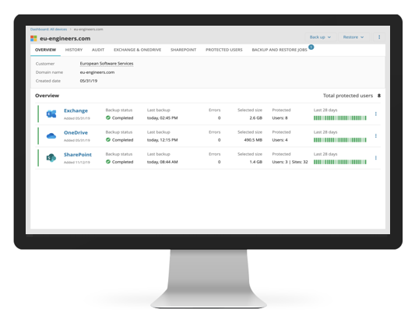
Task: Click OneDrive last backup today, 12:15 PM
Action: (162, 140)
